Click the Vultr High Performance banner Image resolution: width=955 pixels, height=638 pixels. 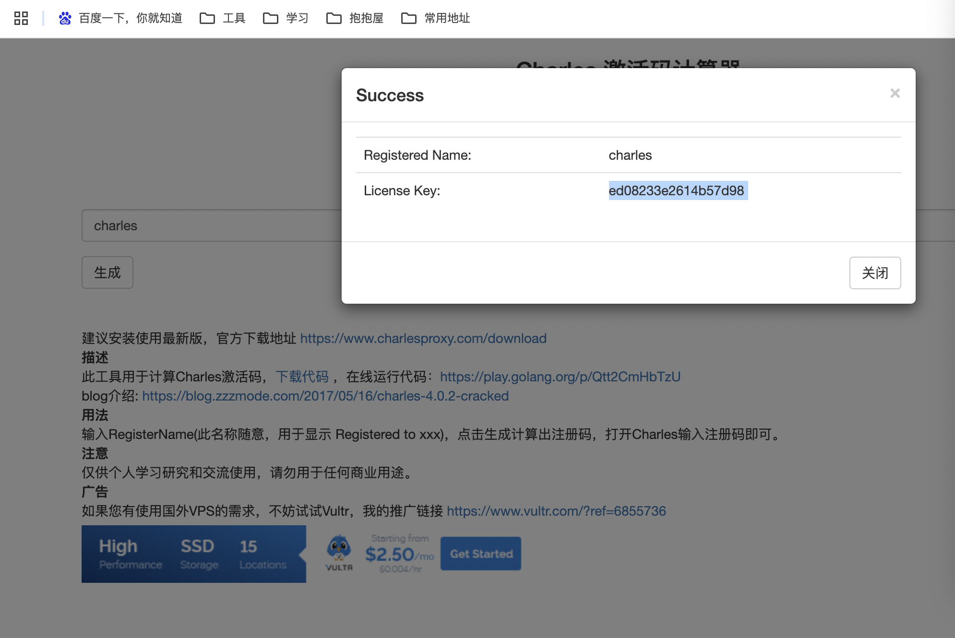[x=193, y=554]
